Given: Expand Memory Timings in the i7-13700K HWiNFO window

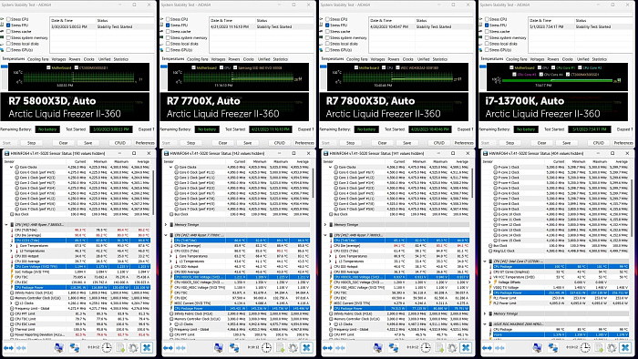Looking at the screenshot, I should 485,313.
